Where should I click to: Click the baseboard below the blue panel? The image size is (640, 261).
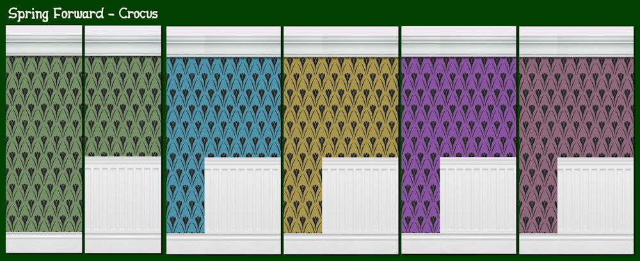click(x=223, y=244)
